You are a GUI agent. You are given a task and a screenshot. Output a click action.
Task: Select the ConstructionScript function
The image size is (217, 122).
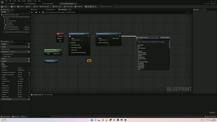pyautogui.click(x=8, y=54)
